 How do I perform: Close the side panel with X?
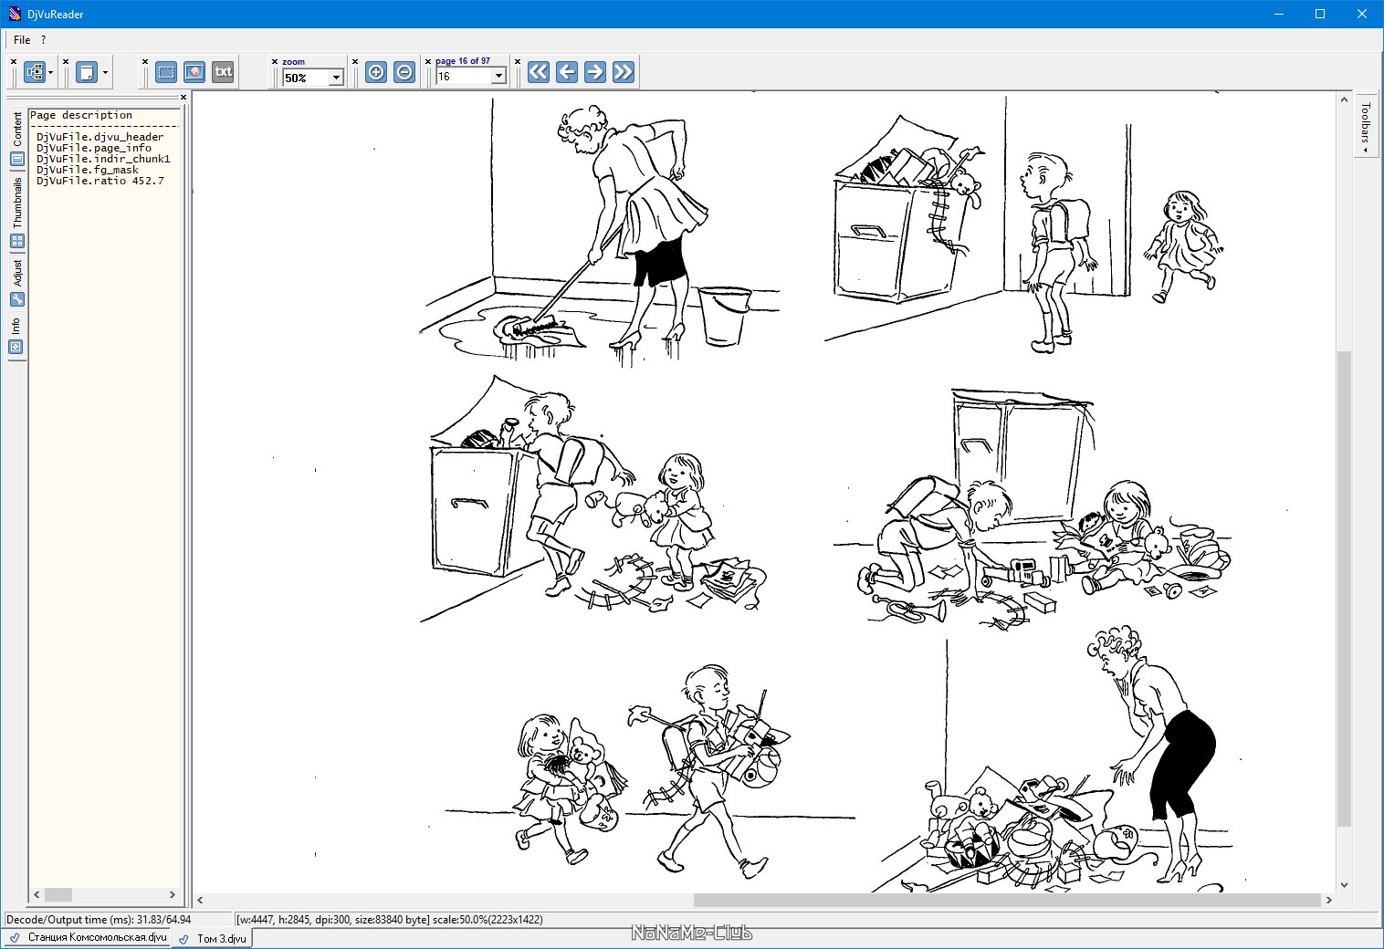click(183, 97)
